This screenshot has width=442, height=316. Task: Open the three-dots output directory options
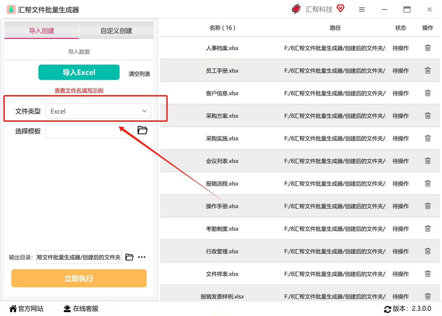click(x=142, y=257)
